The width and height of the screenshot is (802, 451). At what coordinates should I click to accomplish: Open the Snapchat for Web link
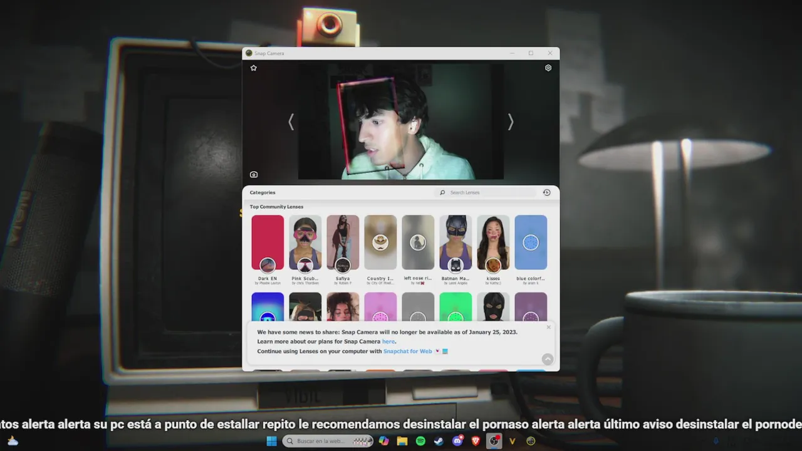pyautogui.click(x=408, y=351)
